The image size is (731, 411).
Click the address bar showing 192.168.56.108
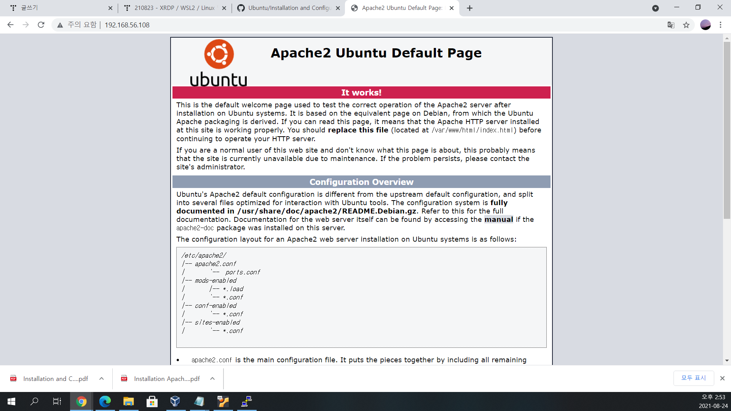pos(127,25)
